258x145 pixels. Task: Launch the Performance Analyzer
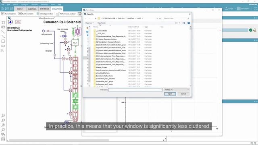pyautogui.click(x=66, y=14)
